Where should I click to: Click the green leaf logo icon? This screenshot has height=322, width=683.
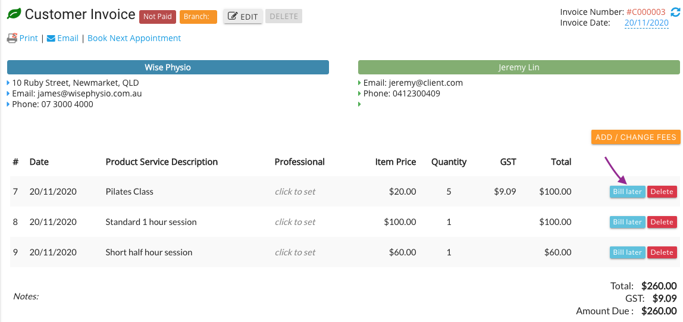14,15
